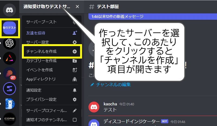Open the blue llama server icon
217x126 pixels.
pos(9,104)
